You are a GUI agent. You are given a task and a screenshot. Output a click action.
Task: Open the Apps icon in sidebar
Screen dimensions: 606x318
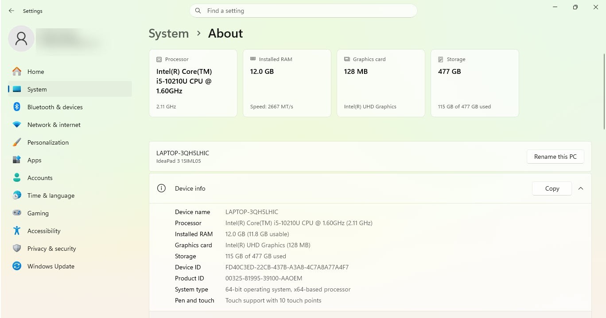[x=17, y=160]
